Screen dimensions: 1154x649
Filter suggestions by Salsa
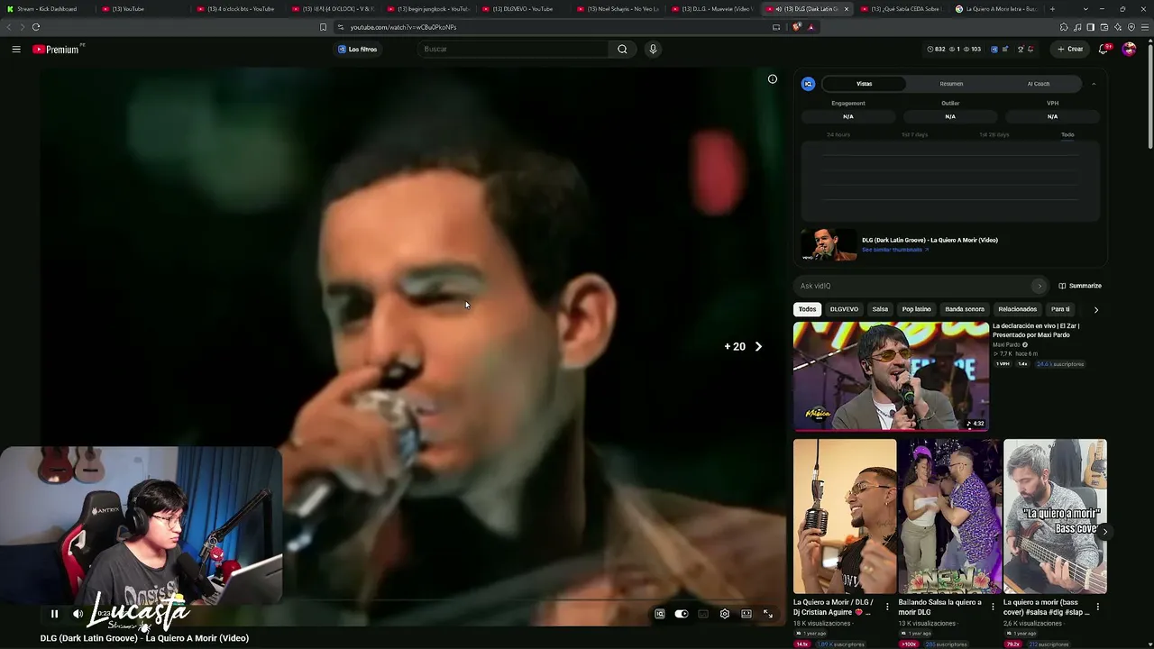point(880,309)
